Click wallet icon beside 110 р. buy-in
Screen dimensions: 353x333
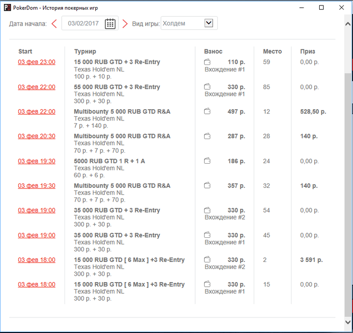click(x=207, y=62)
